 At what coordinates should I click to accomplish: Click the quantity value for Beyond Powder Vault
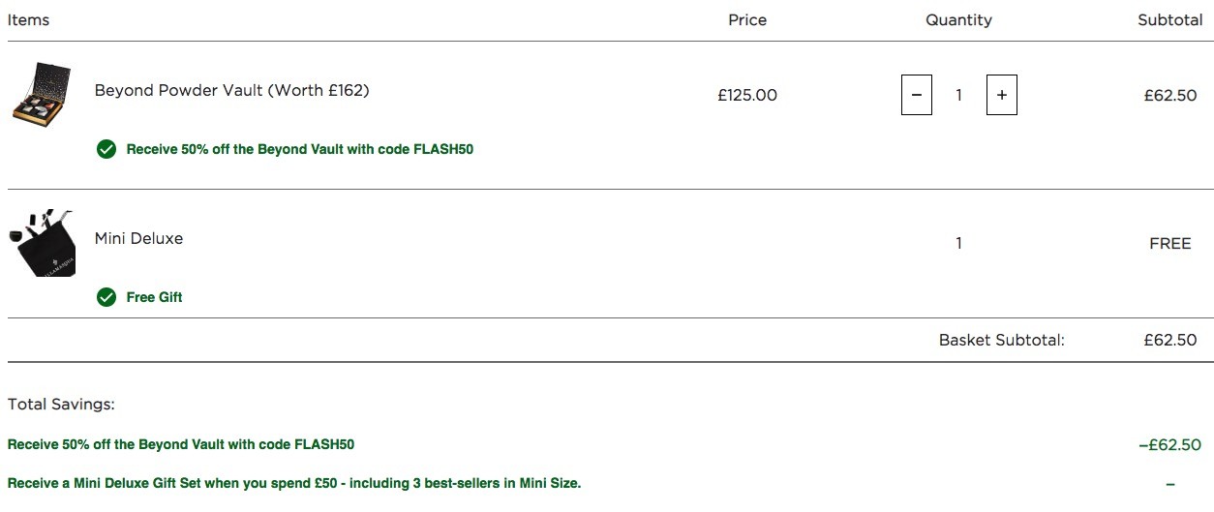coord(959,95)
